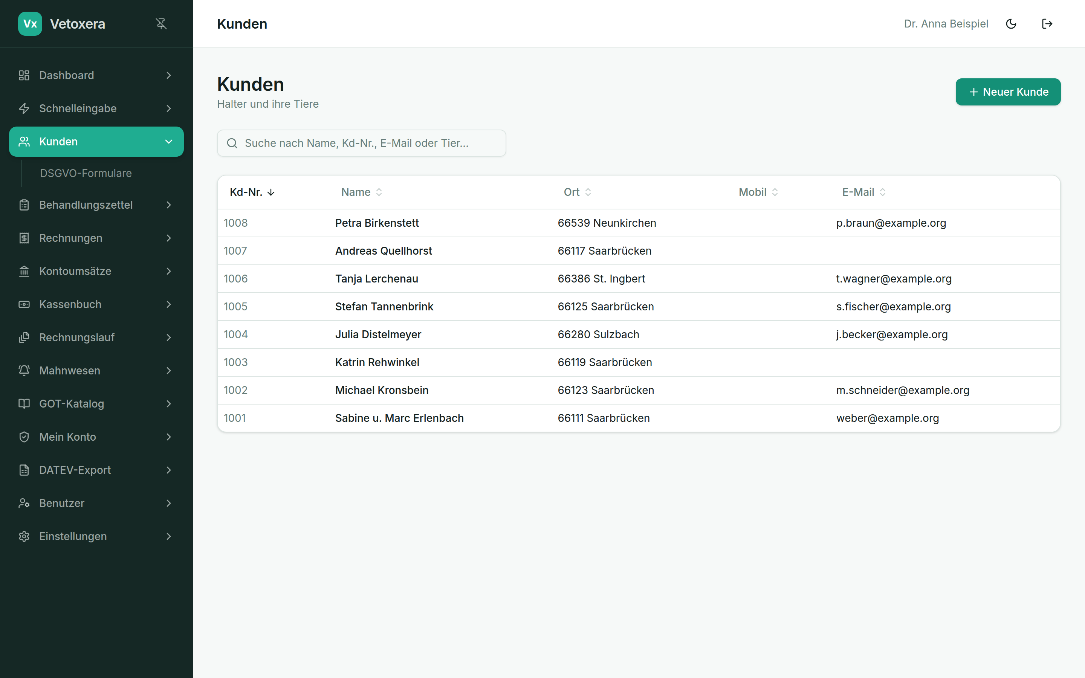Open the Kassenbuch menu label
Screen dimensions: 1085x678
[70, 304]
